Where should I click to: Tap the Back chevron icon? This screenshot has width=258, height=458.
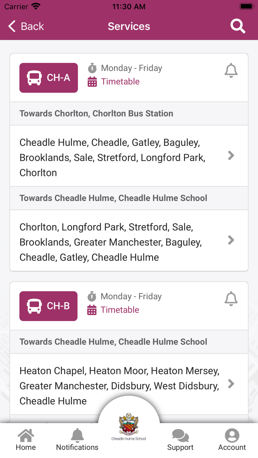click(12, 26)
